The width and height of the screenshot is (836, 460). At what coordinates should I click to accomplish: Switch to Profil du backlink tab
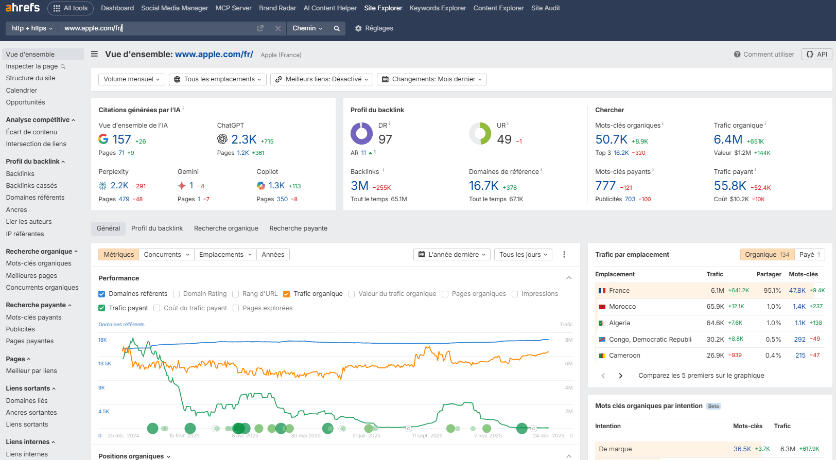coord(157,228)
